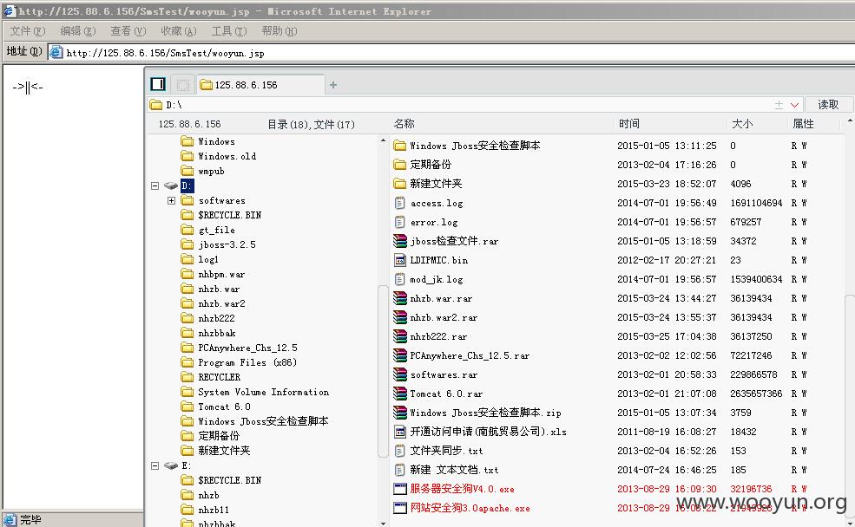Click the softwares.rar archive icon
This screenshot has height=527, width=855.
click(x=399, y=374)
